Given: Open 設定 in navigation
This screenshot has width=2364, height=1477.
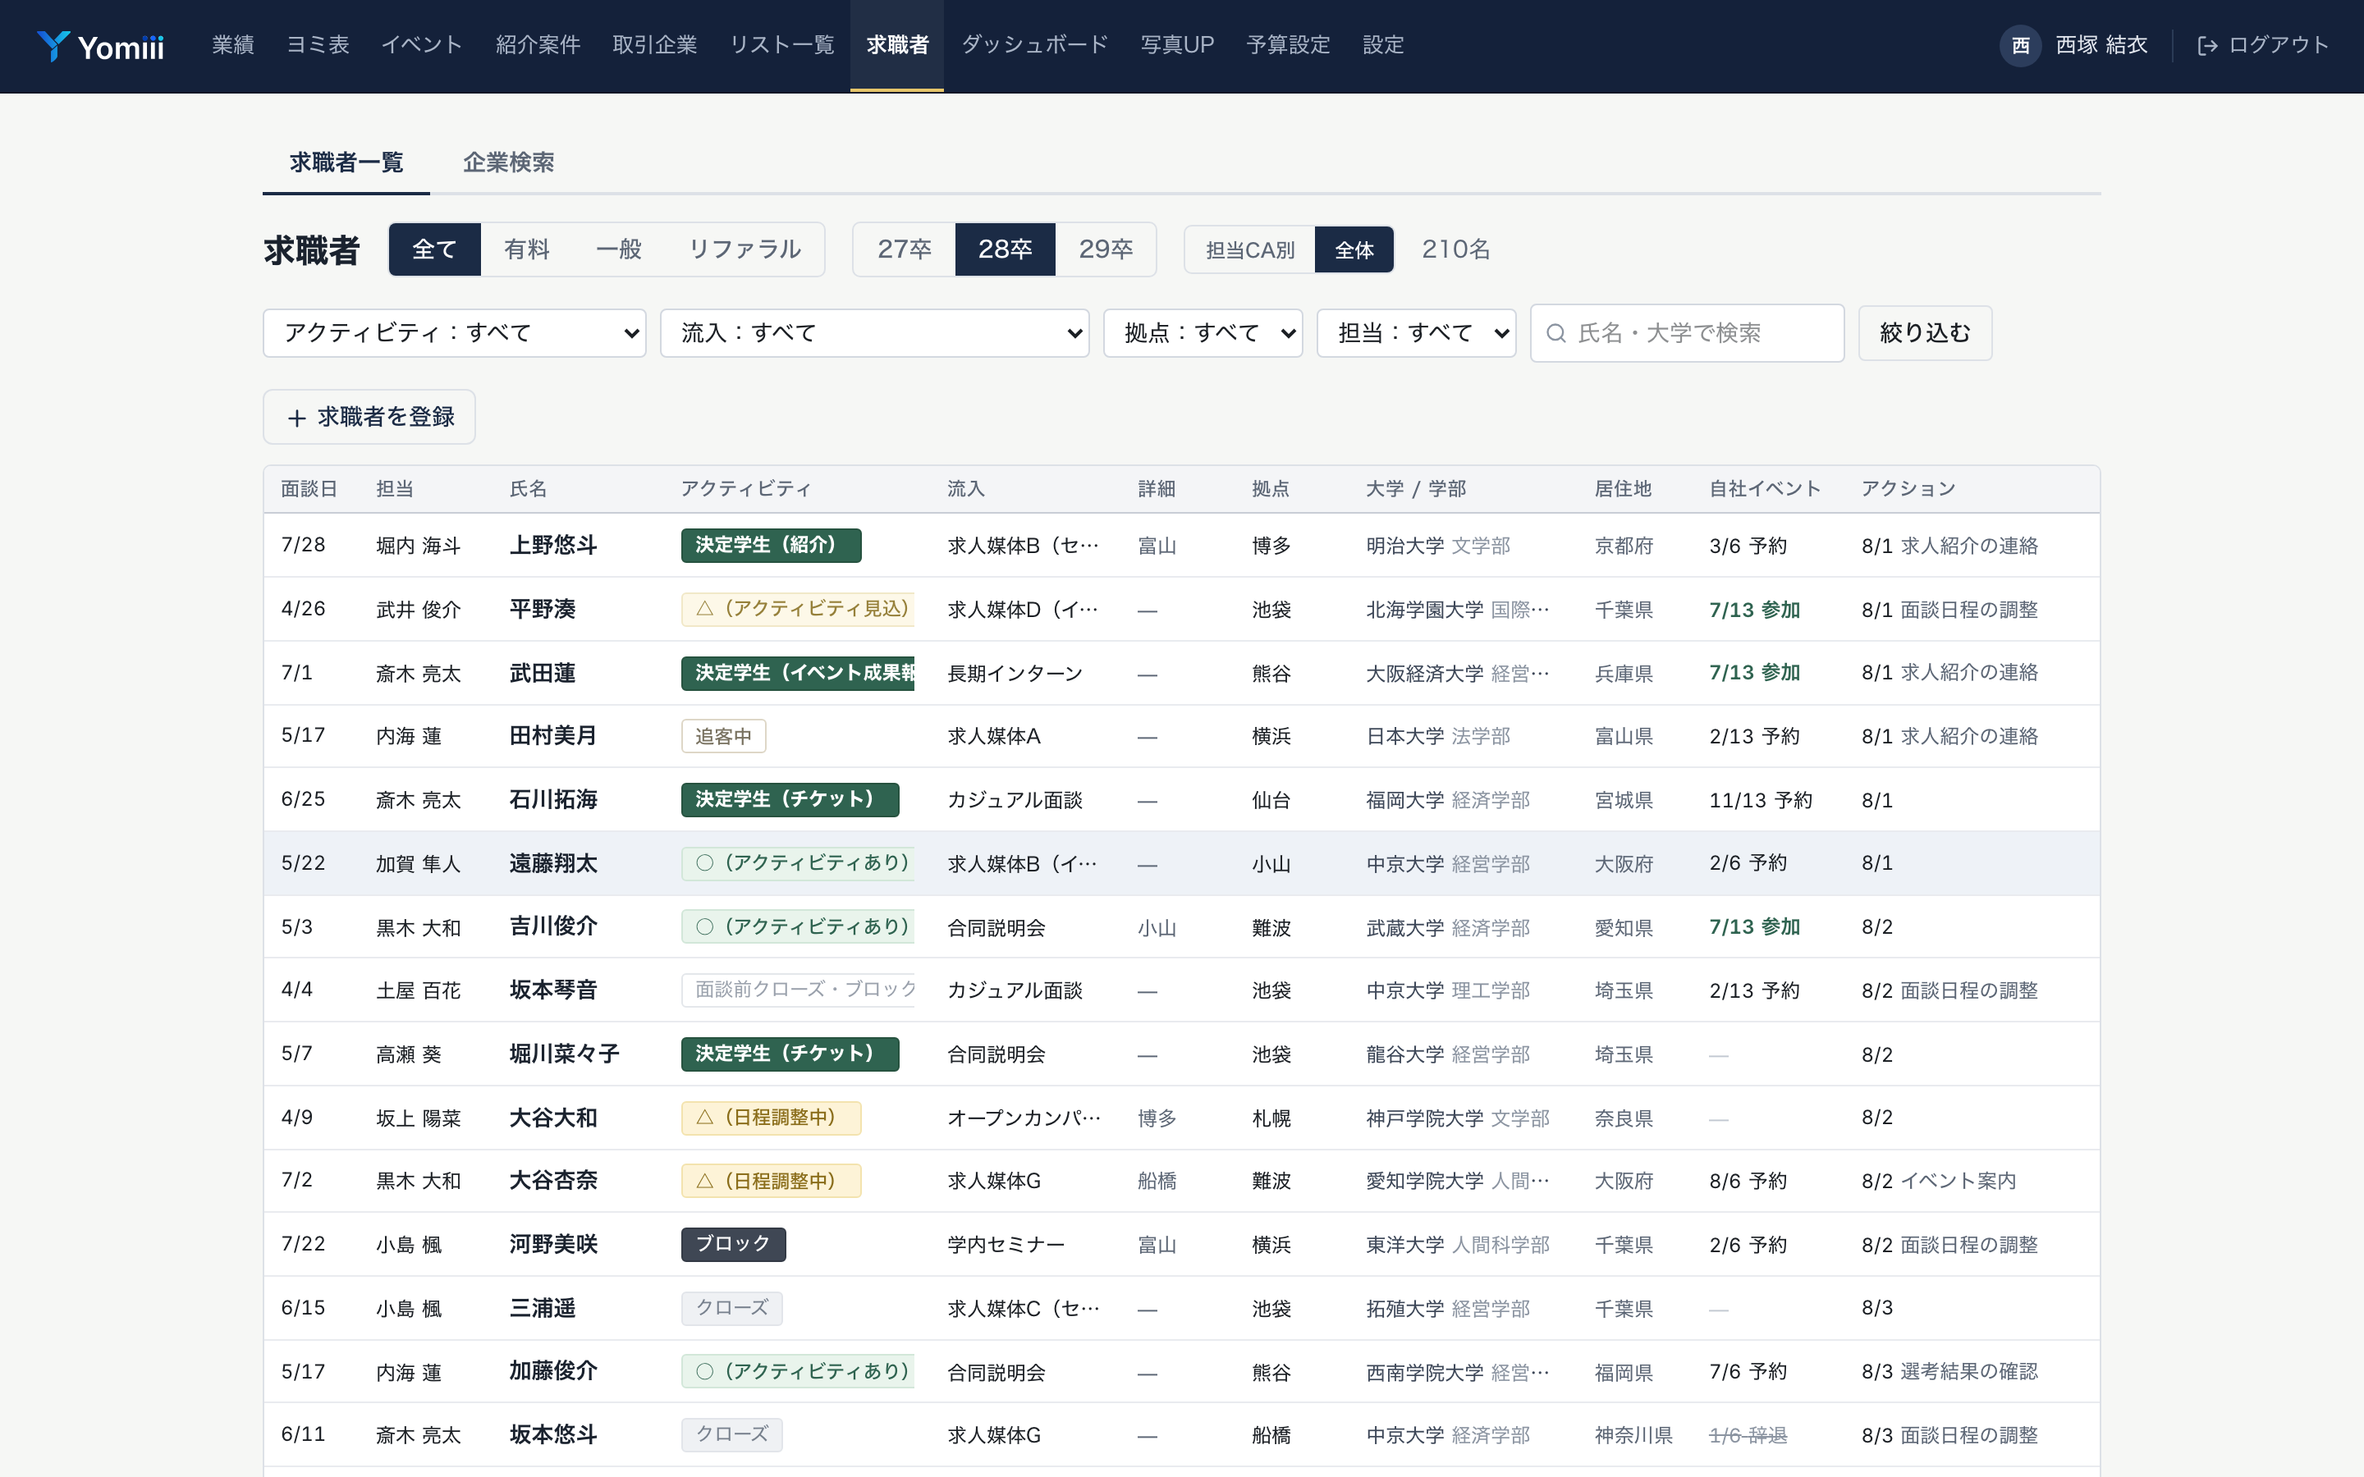Looking at the screenshot, I should pyautogui.click(x=1383, y=46).
